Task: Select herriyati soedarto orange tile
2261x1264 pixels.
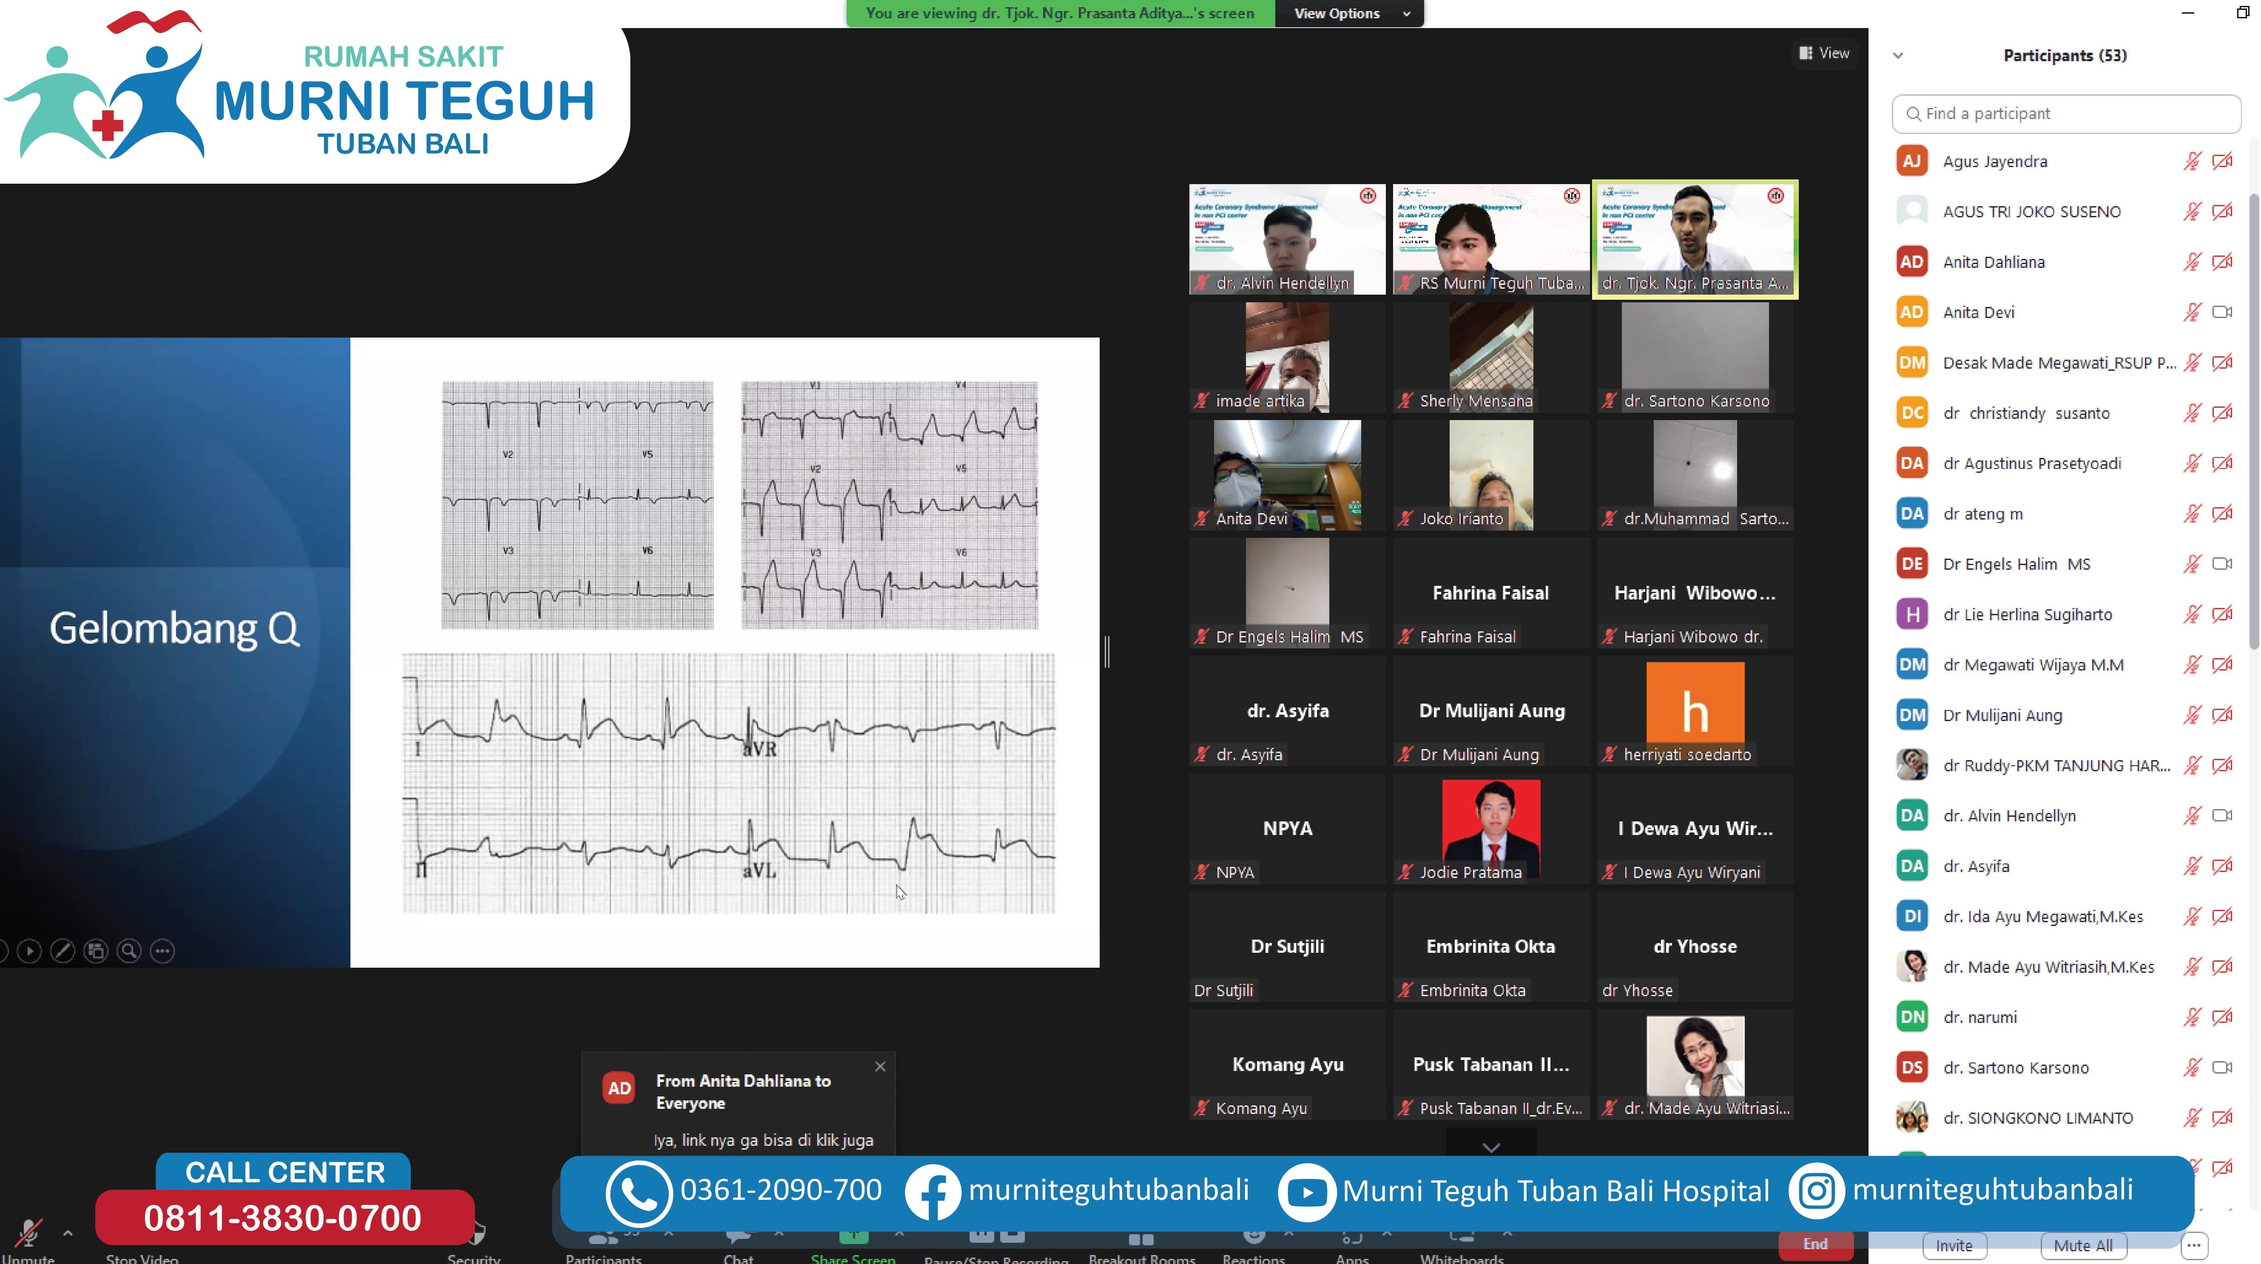Action: coord(1695,711)
